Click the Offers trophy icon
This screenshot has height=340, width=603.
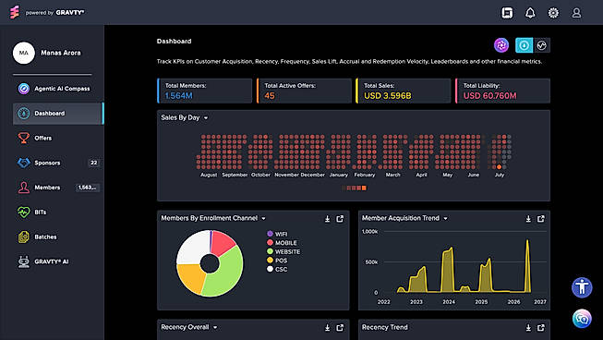tap(23, 138)
